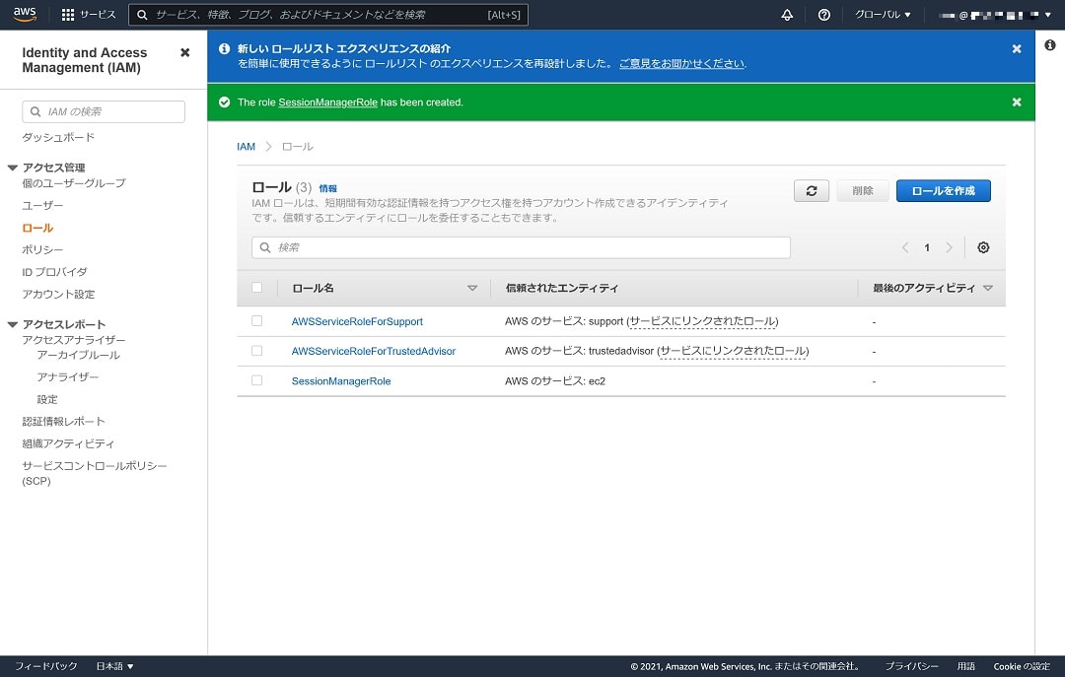Open the account menu dropdown
This screenshot has width=1065, height=677.
tap(994, 15)
